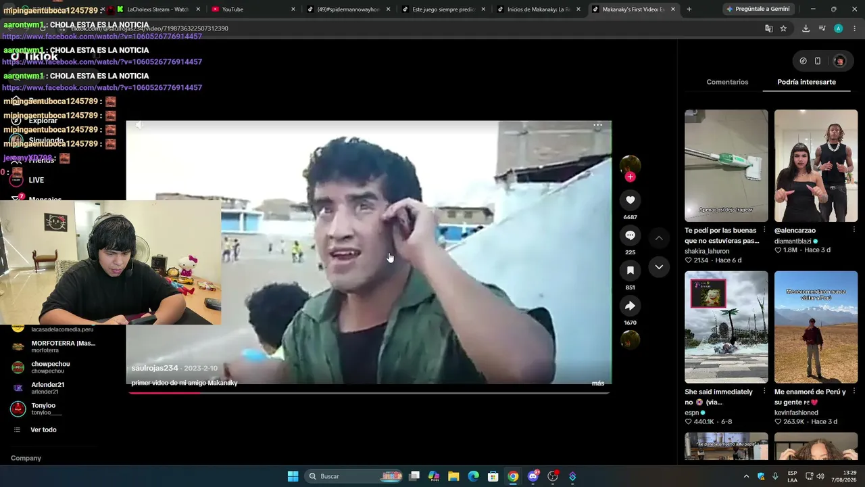
Task: Go to the previous video arrow
Action: [x=659, y=238]
